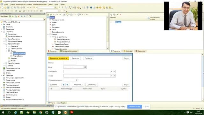
Task: Expand the Табличные части node
Action: click(x=6, y=49)
